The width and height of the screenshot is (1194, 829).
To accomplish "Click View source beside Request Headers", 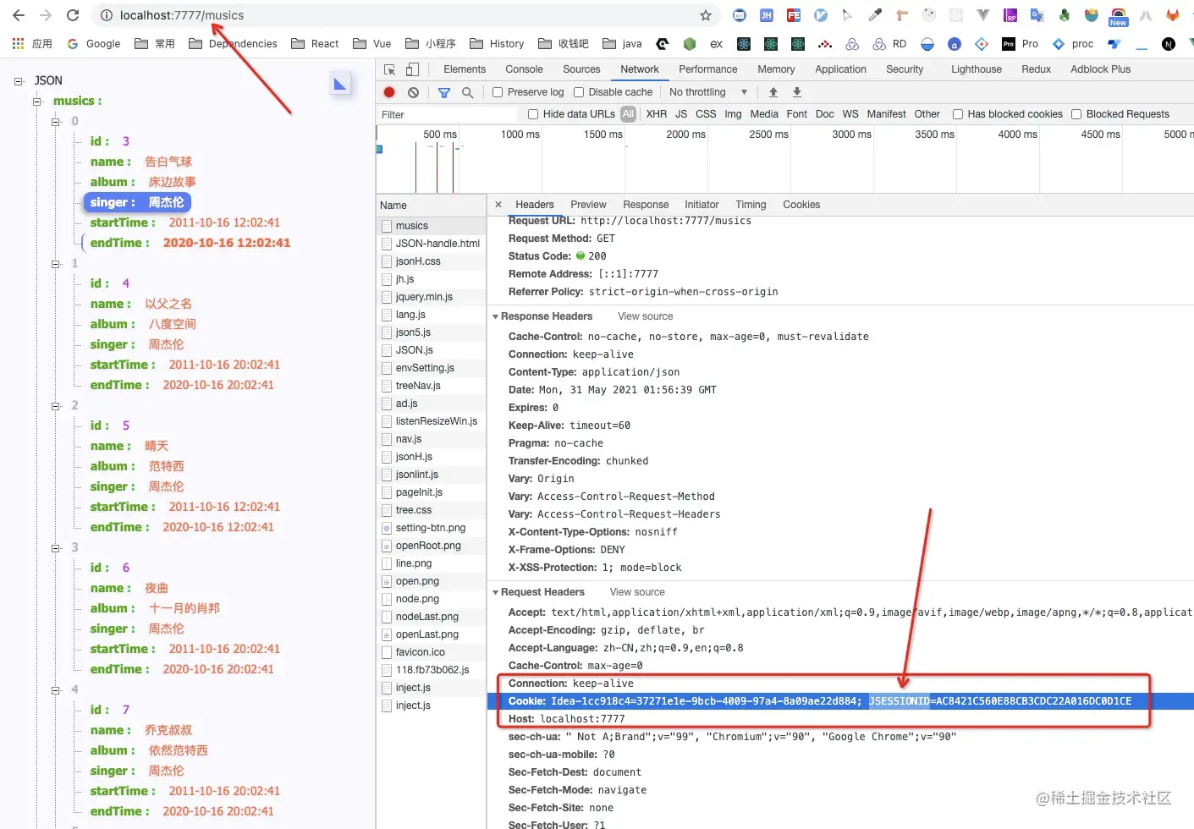I will coord(637,592).
